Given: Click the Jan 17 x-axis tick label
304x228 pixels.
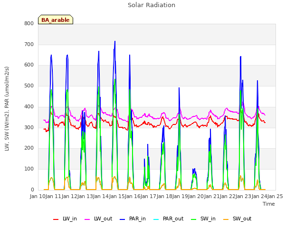Looking at the screenshot, I should 149,196.
